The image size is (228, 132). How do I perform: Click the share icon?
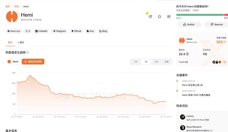[x=169, y=16]
